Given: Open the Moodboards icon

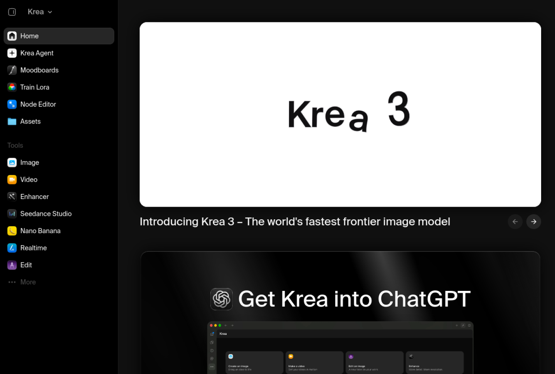Looking at the screenshot, I should [12, 70].
